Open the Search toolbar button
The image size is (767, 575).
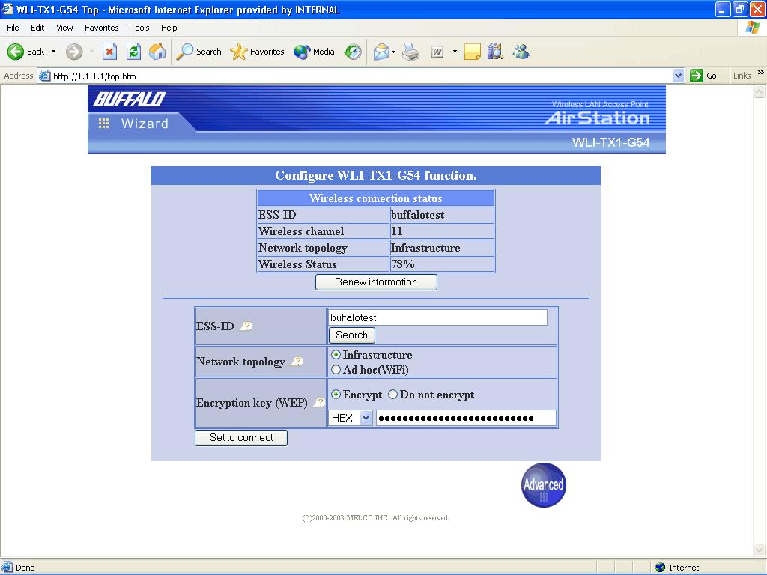pyautogui.click(x=198, y=52)
